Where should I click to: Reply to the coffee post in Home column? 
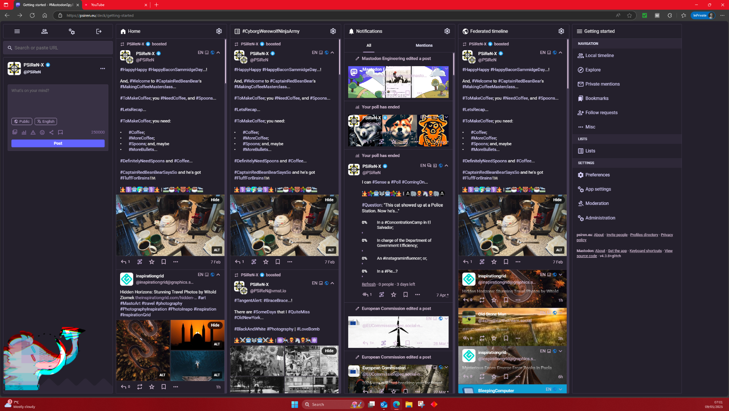[x=124, y=262]
